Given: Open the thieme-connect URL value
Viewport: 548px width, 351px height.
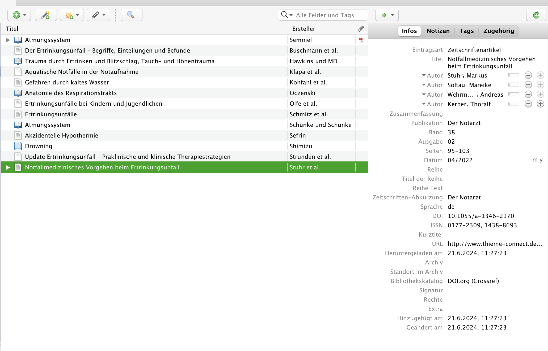Looking at the screenshot, I should coord(494,244).
